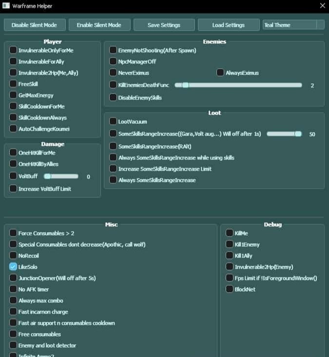Viewport: 329px width, 357px height.
Task: Check Force Consumables > 2
Action: coord(13,233)
